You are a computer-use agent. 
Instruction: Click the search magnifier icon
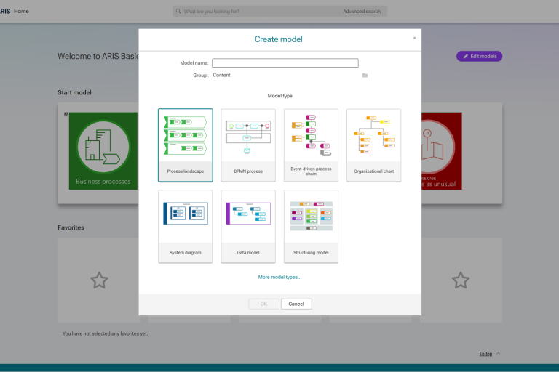pos(178,12)
